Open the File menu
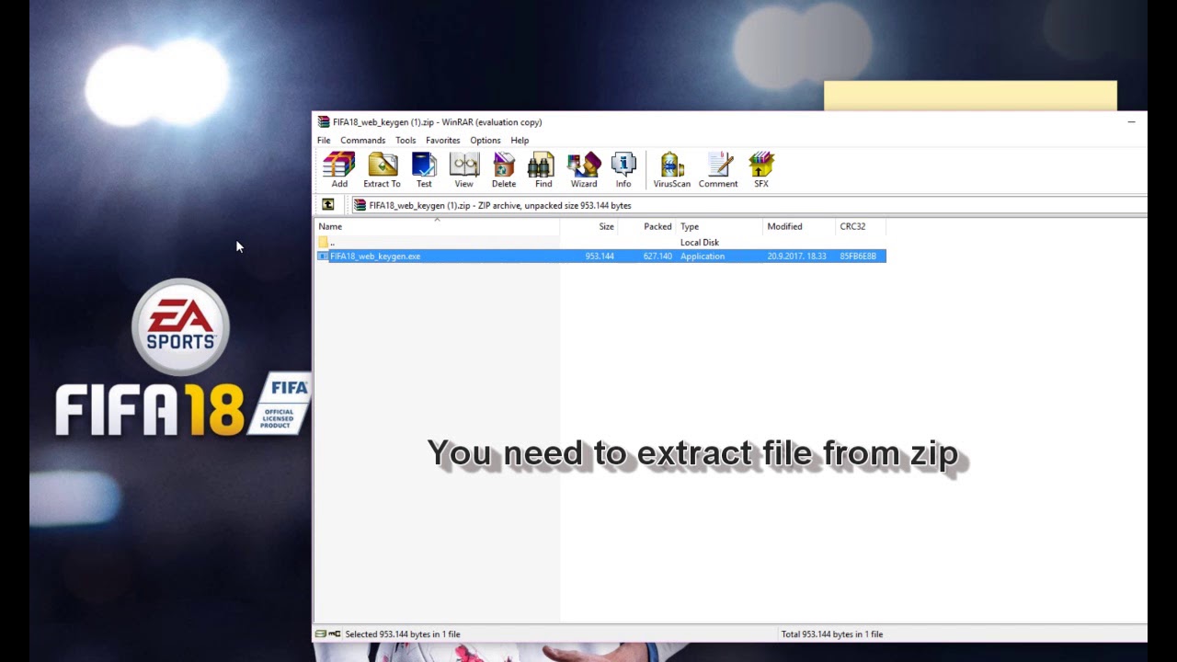Screen dimensions: 1177x662 pos(324,141)
